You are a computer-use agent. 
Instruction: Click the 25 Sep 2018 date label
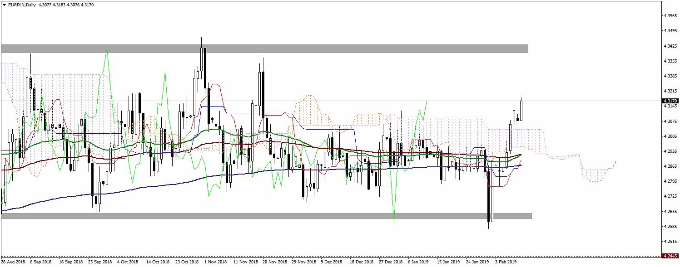click(100, 262)
